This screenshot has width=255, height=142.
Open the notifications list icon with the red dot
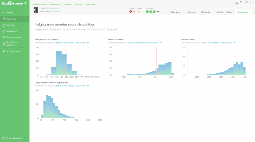[236, 3]
